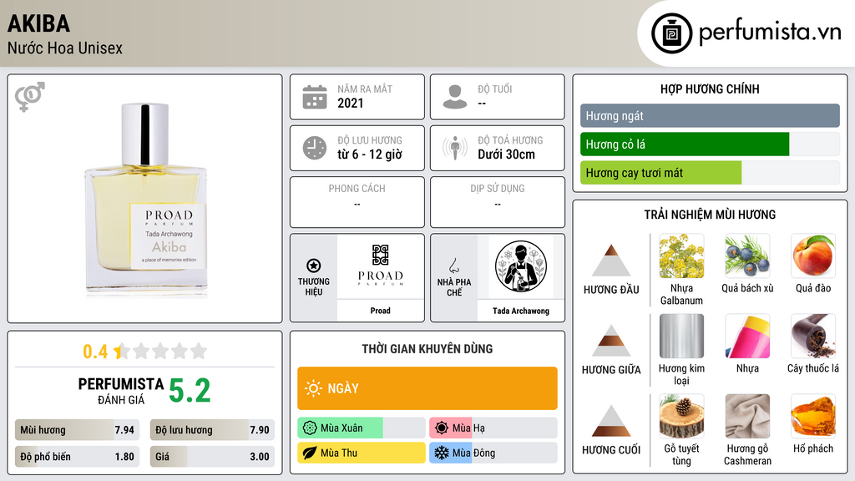Image resolution: width=855 pixels, height=481 pixels.
Task: Click the unisex gender symbol icon
Action: pyautogui.click(x=30, y=97)
